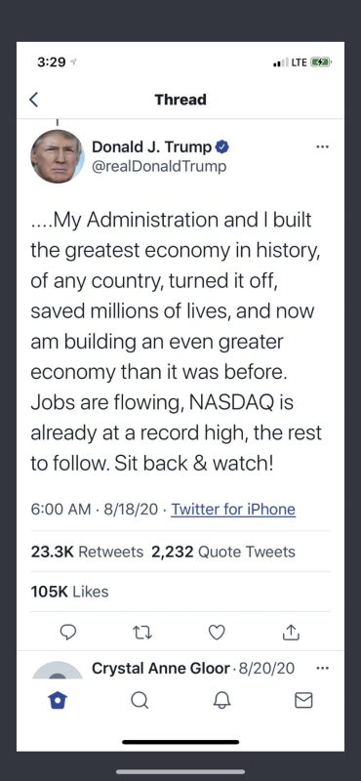View the 105K Likes list
This screenshot has height=781, width=361.
(69, 592)
